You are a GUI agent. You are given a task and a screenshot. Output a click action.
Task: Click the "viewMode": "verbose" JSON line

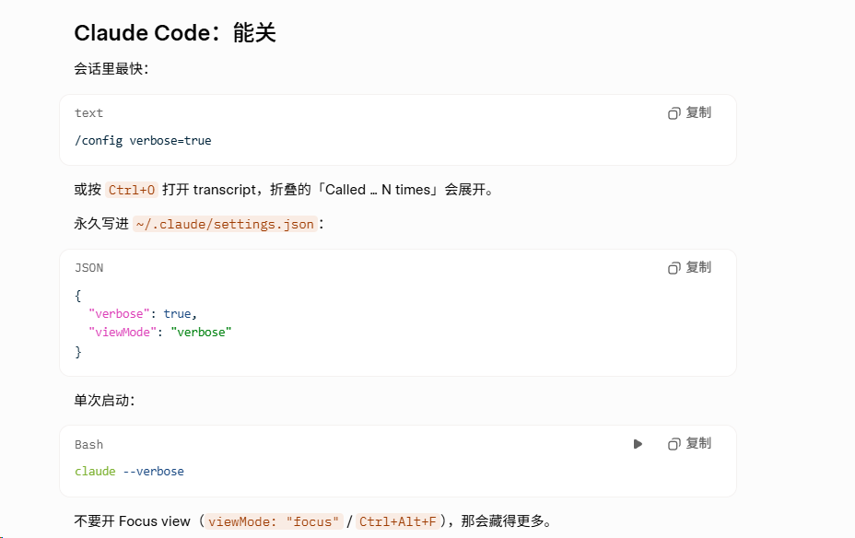[x=159, y=332]
